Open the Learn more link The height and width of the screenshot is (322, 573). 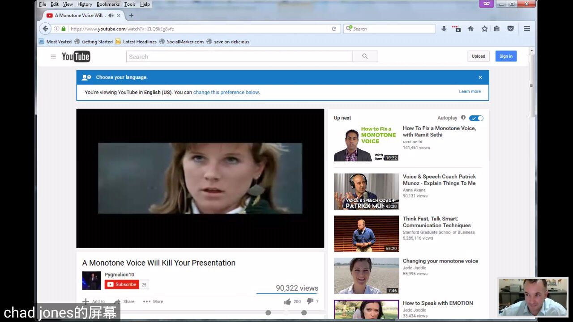pos(470,91)
